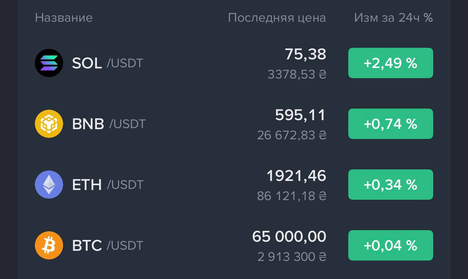
Task: Select the BNB price 595,11
Action: (300, 115)
